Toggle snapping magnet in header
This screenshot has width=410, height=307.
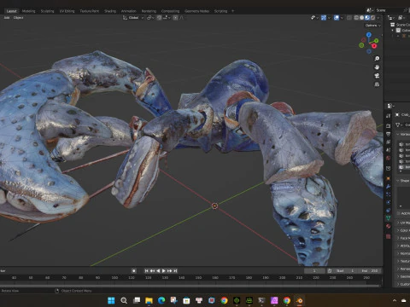160,18
